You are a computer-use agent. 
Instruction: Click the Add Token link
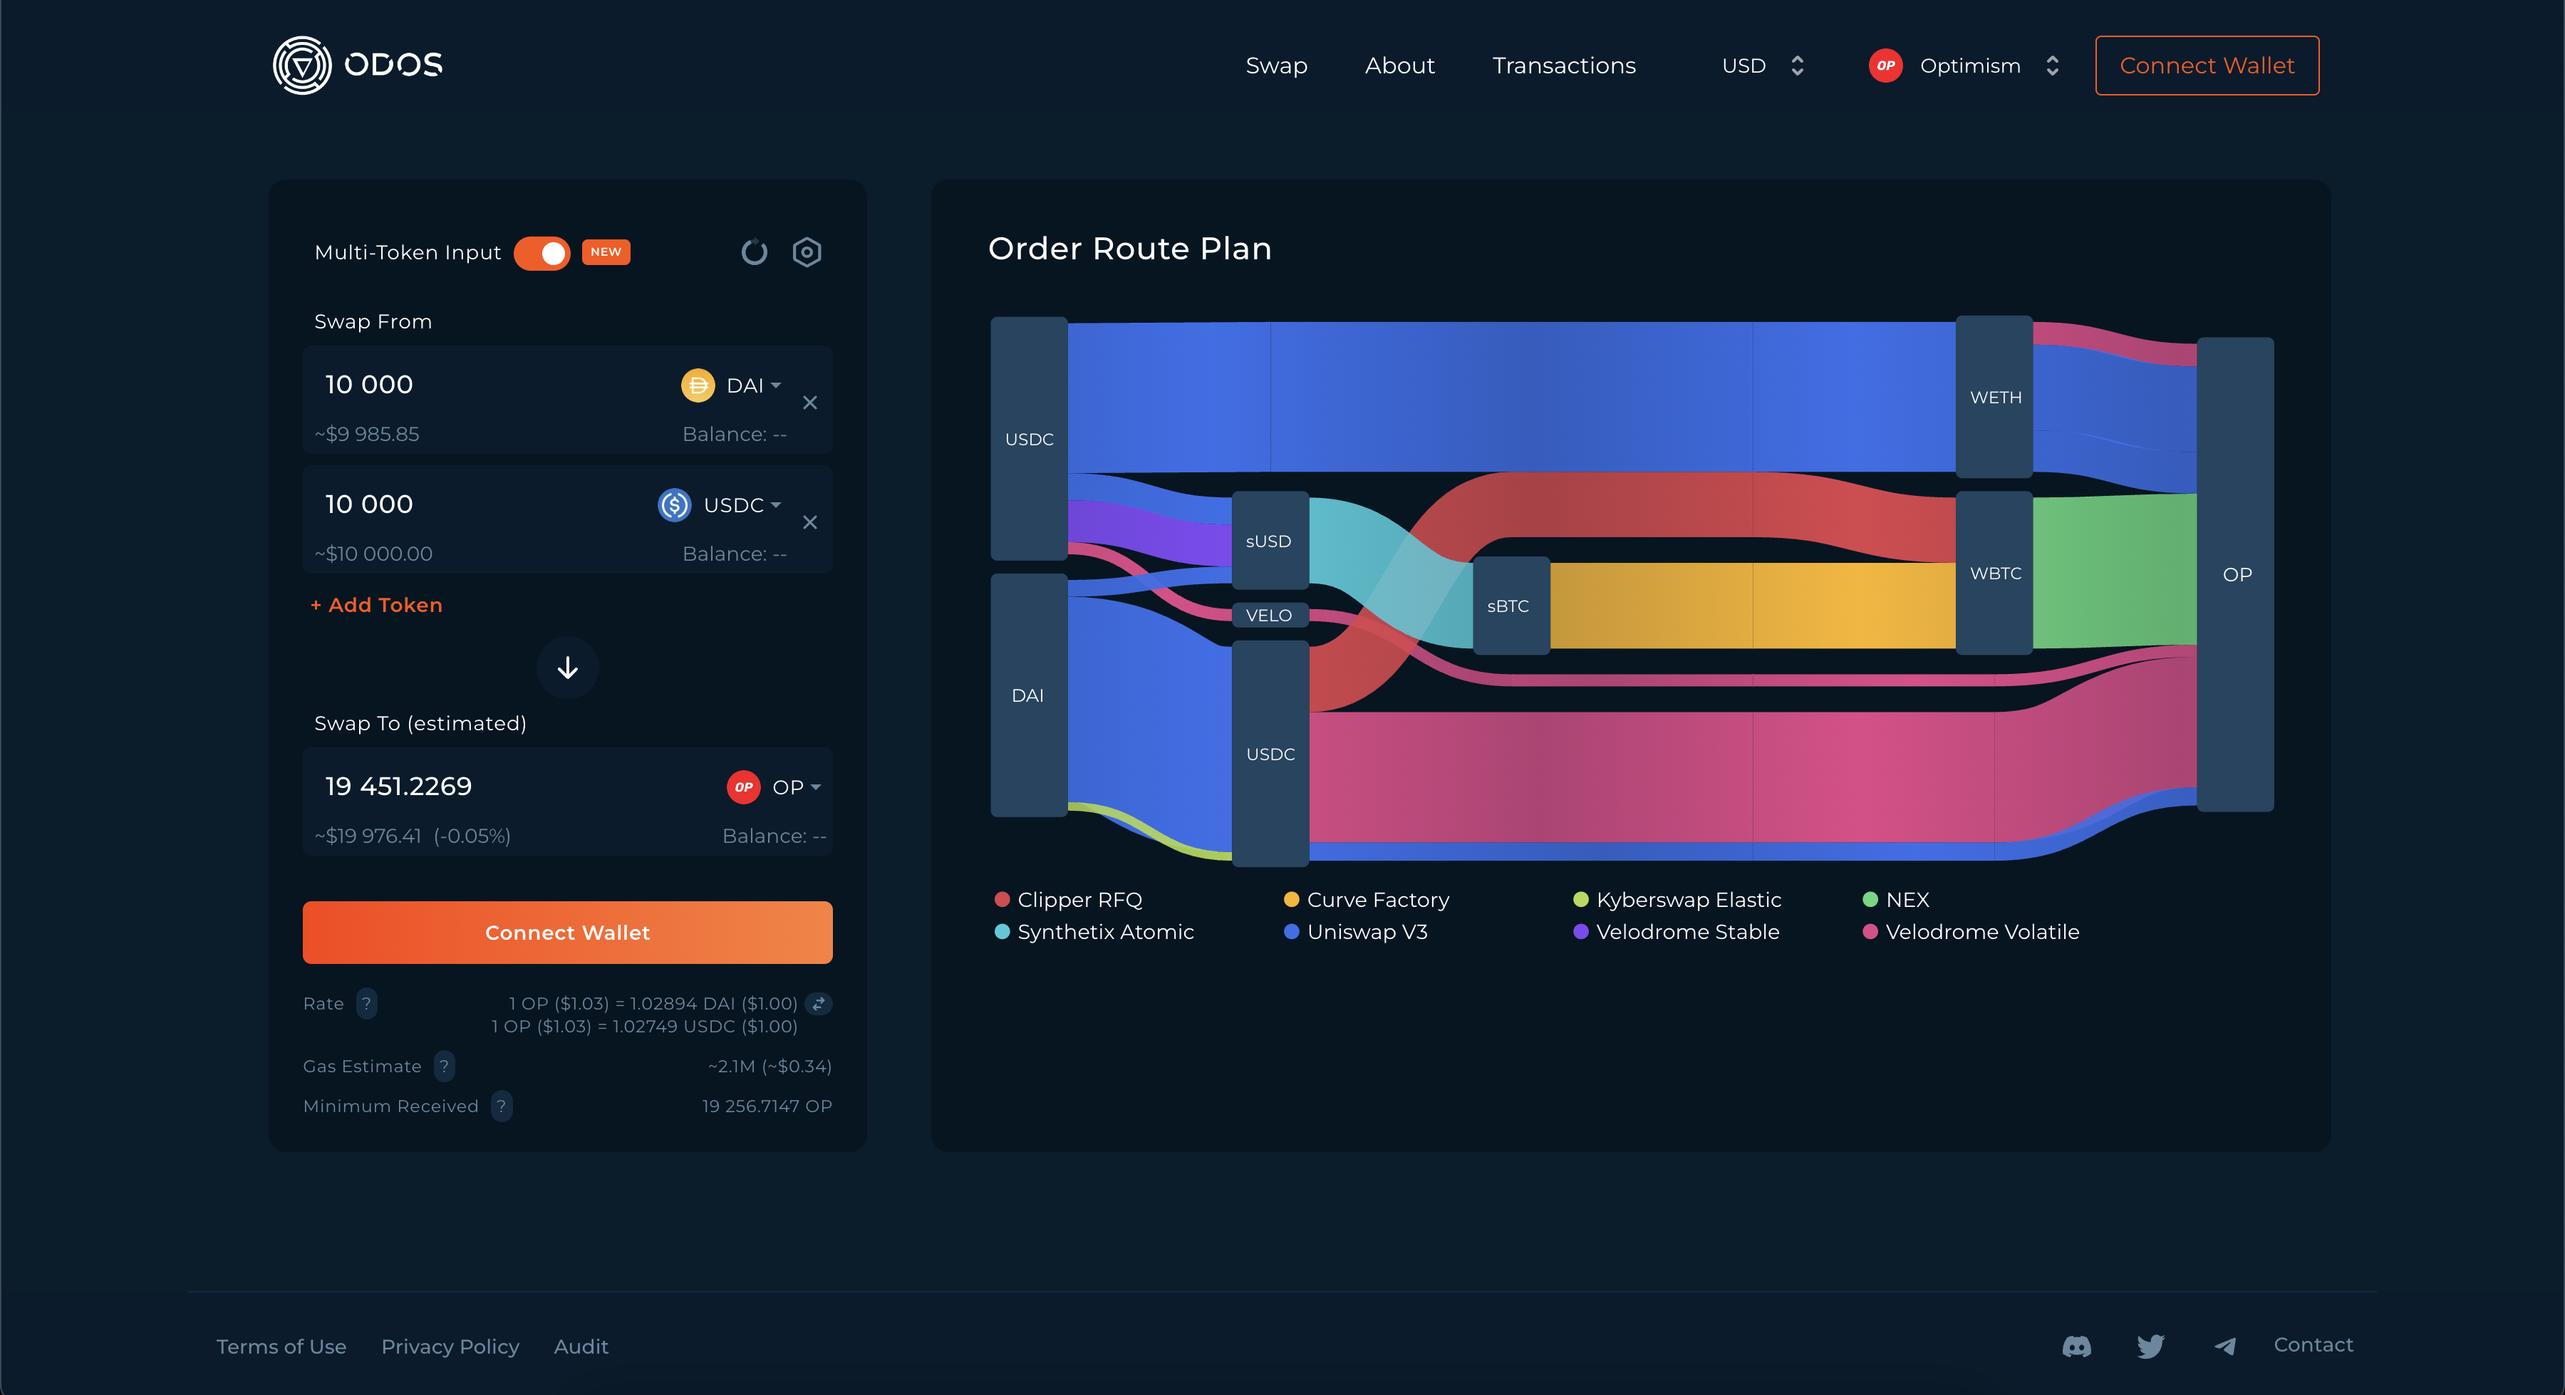pos(376,604)
